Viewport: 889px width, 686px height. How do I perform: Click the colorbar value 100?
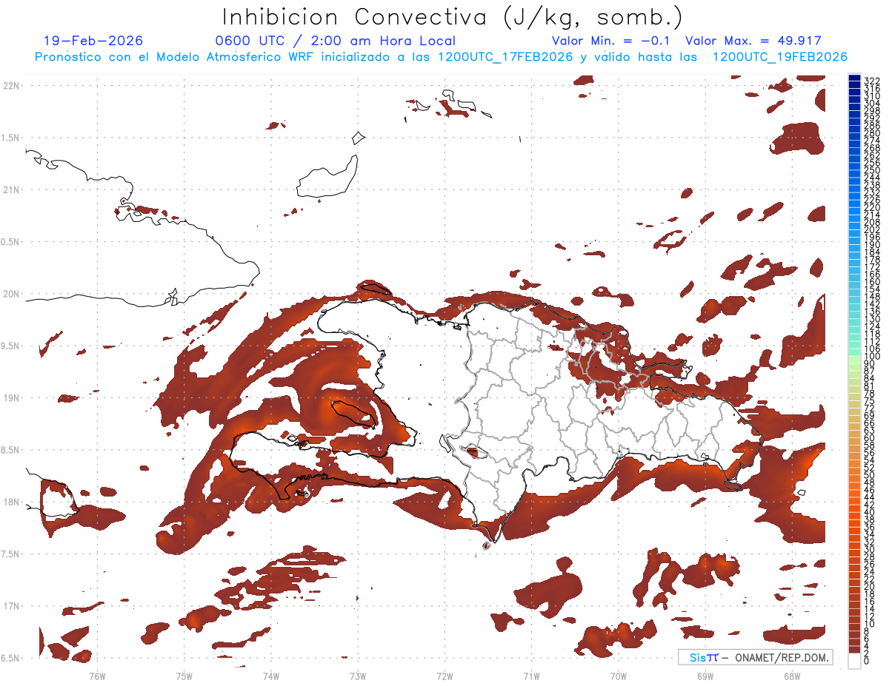coord(871,357)
